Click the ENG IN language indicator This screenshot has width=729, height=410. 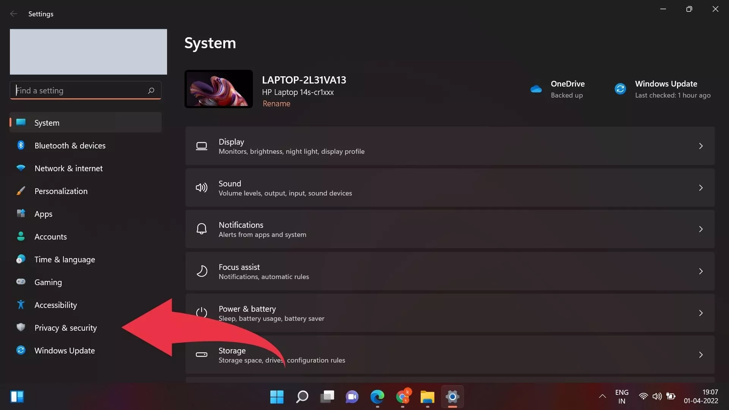pos(622,396)
